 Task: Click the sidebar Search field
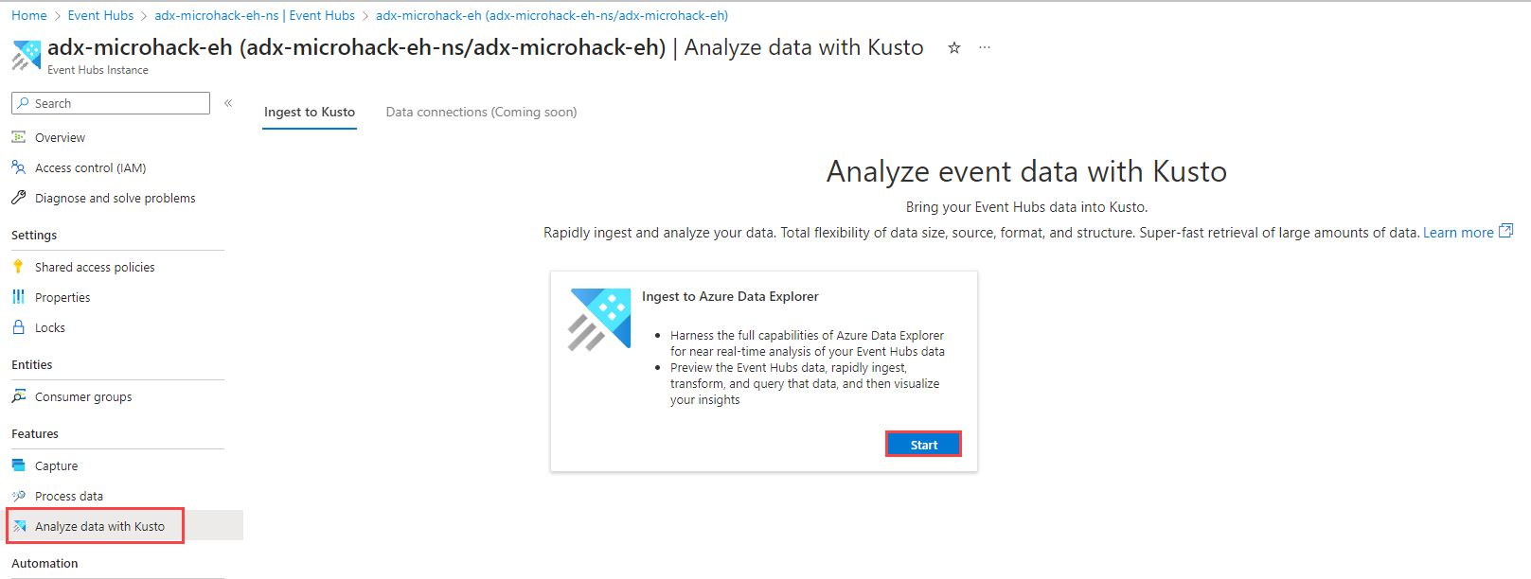coord(111,103)
